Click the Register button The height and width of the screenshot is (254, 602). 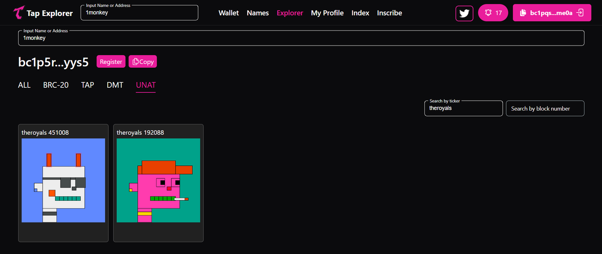111,62
